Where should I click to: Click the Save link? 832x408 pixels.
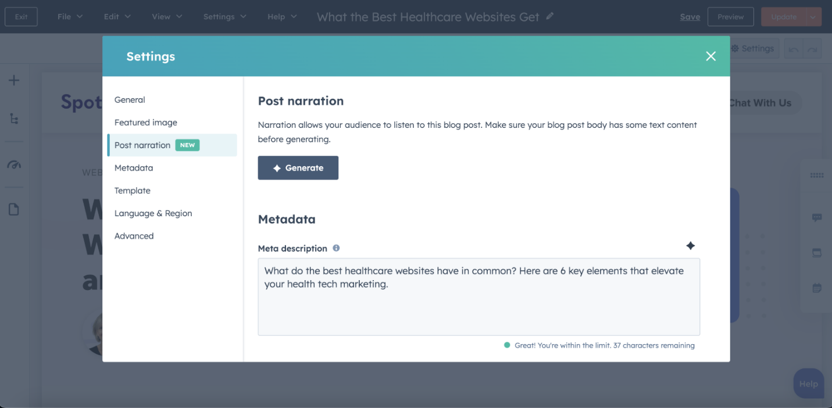click(x=690, y=17)
